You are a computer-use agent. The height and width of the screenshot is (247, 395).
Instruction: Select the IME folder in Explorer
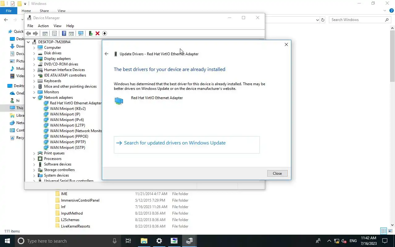[x=64, y=194]
